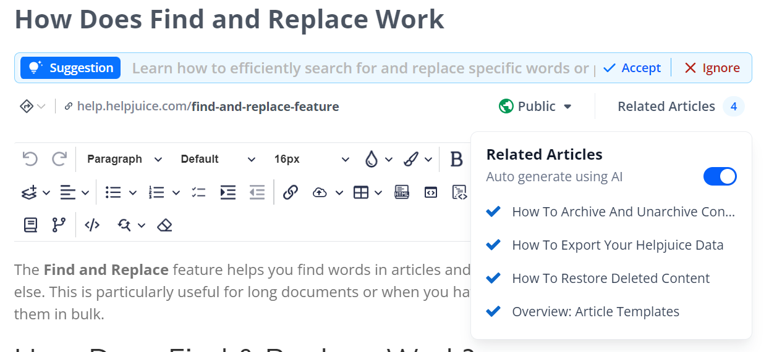The width and height of the screenshot is (769, 352).
Task: Ignore the AI suggestion
Action: pos(712,68)
